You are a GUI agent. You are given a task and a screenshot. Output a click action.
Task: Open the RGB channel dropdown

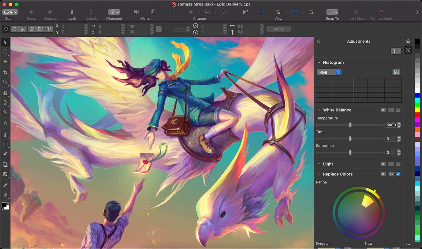click(x=329, y=72)
